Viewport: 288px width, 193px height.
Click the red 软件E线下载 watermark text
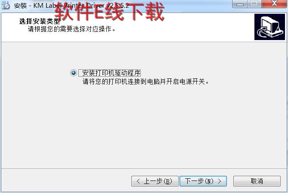[109, 11]
